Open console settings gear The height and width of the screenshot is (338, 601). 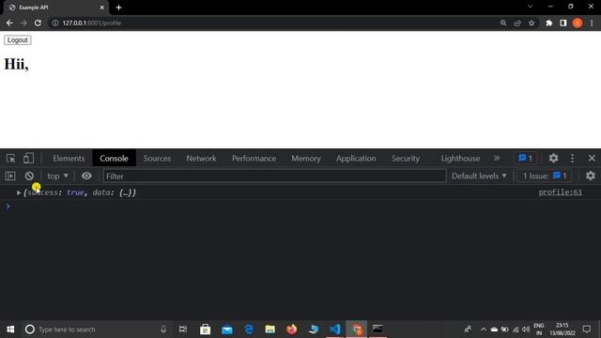point(591,176)
